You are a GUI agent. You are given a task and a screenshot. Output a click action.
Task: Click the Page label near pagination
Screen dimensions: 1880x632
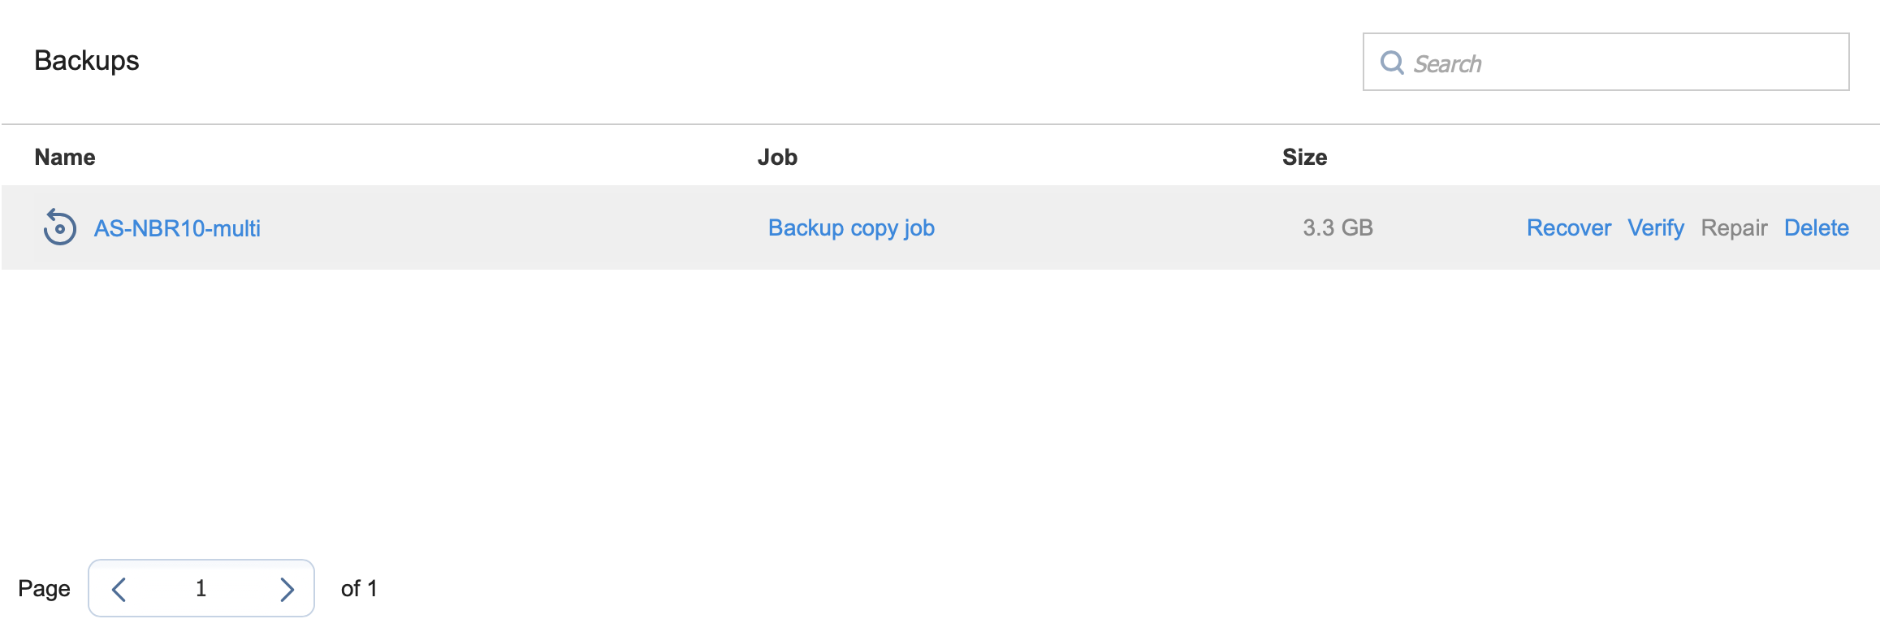[44, 589]
